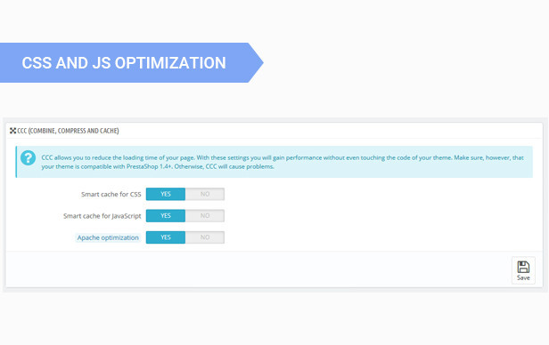Click the highlighted Apache optimization label
The image size is (549, 345).
tap(108, 237)
